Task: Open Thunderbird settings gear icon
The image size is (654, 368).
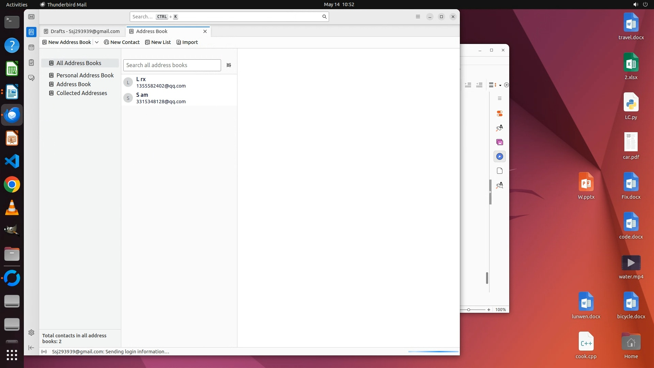Action: point(31,333)
